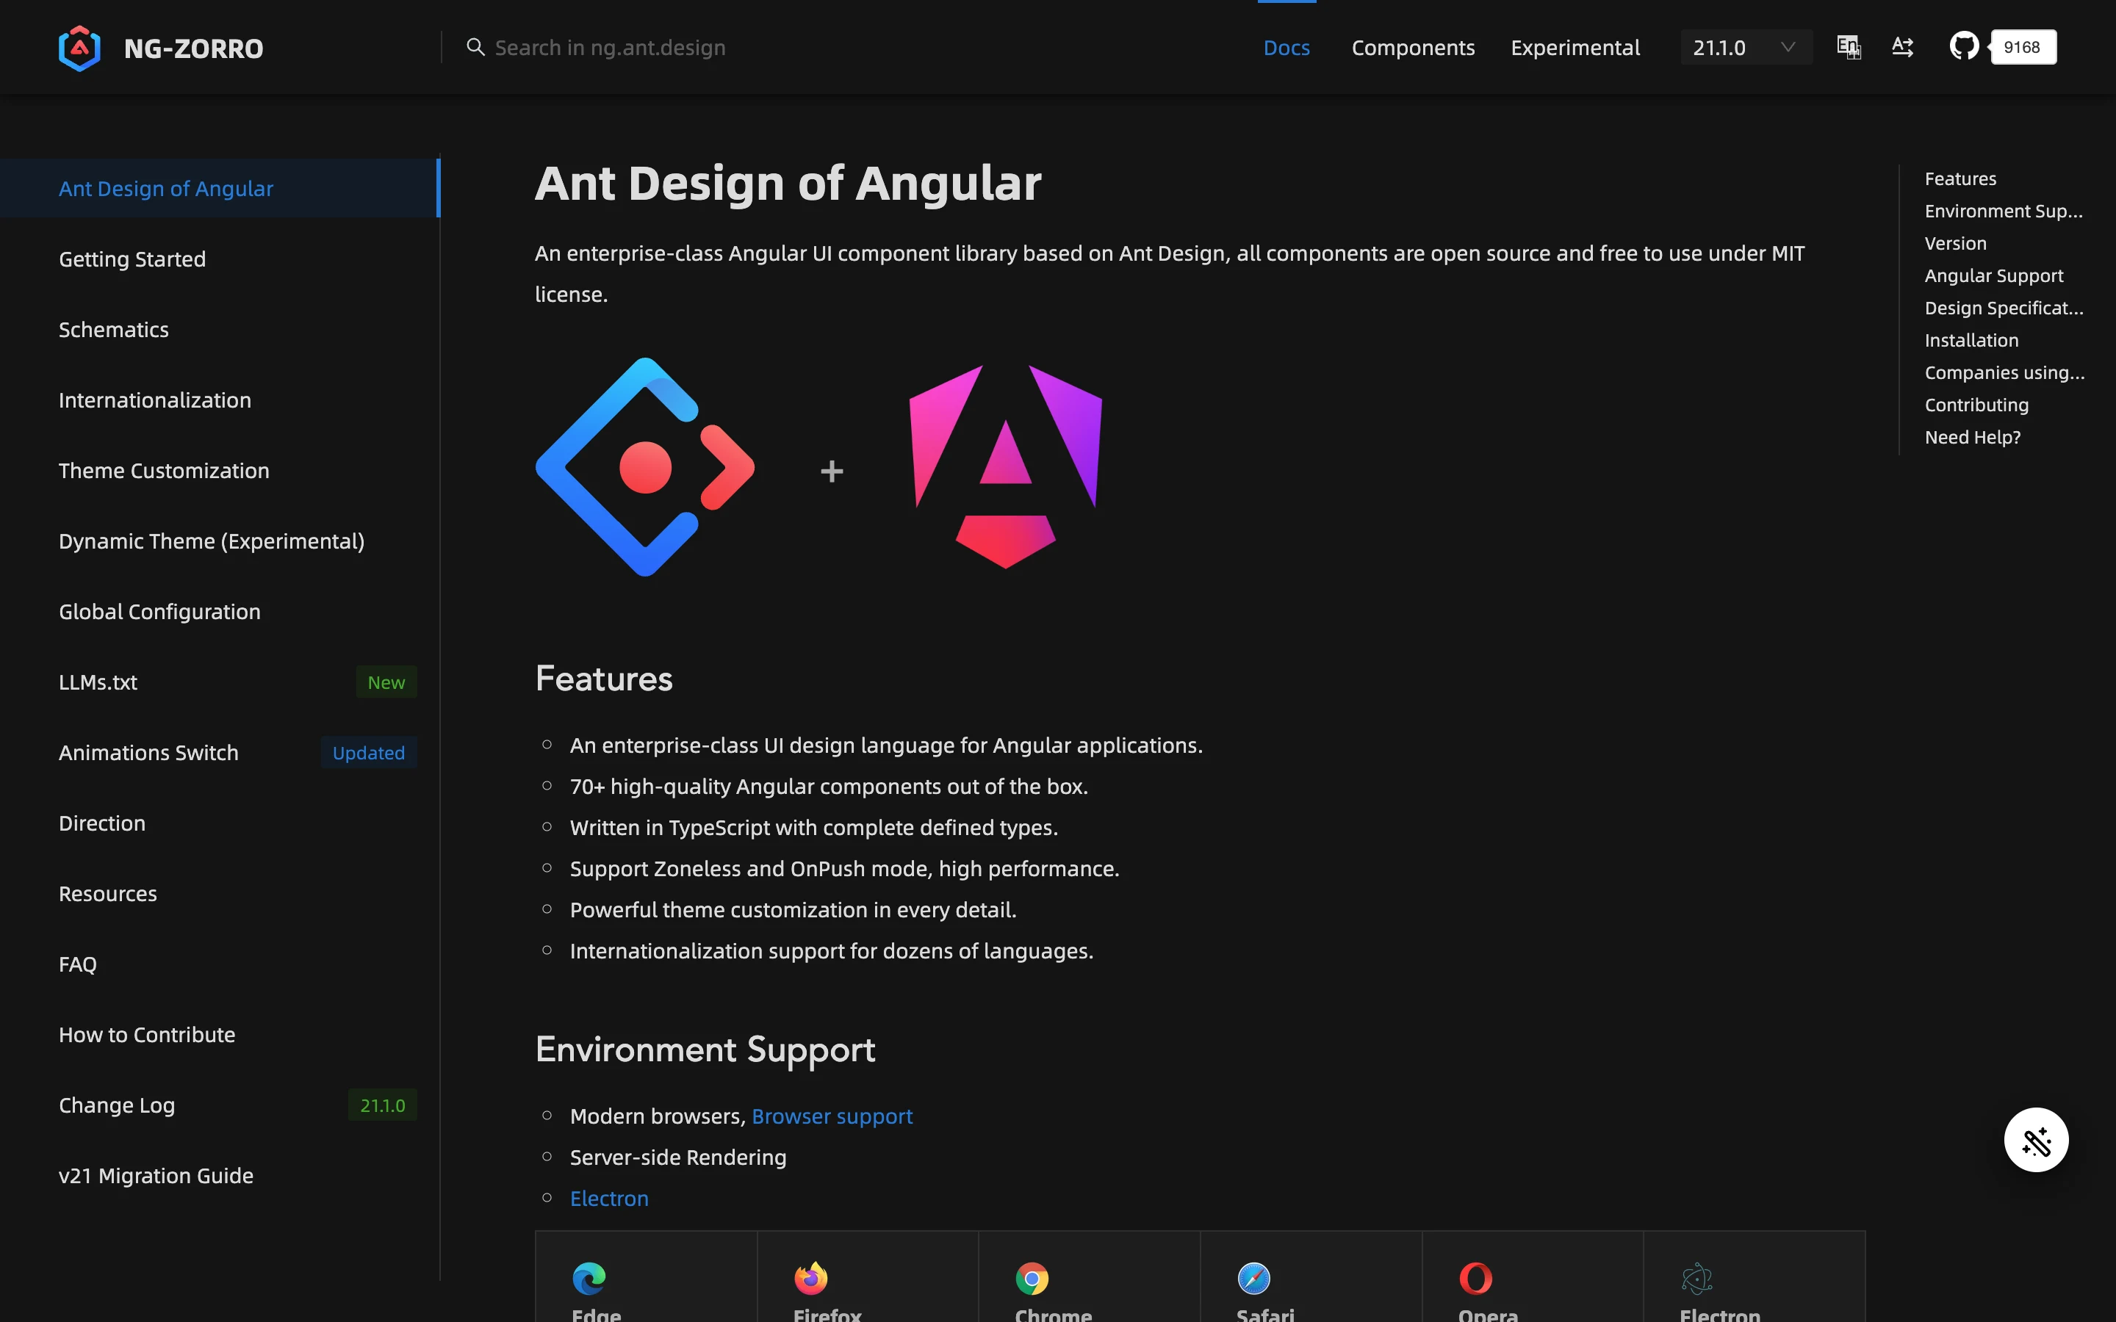Jump to Features in table of contents
The height and width of the screenshot is (1322, 2116).
[1960, 178]
